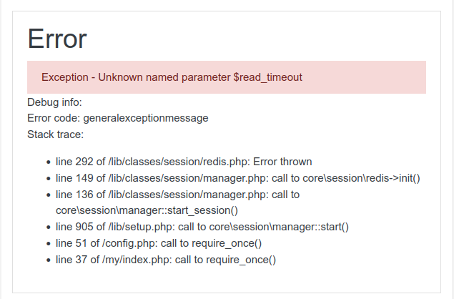454x299 pixels.
Task: Click the 'core\session\manager::start_session()' text
Action: [147, 210]
